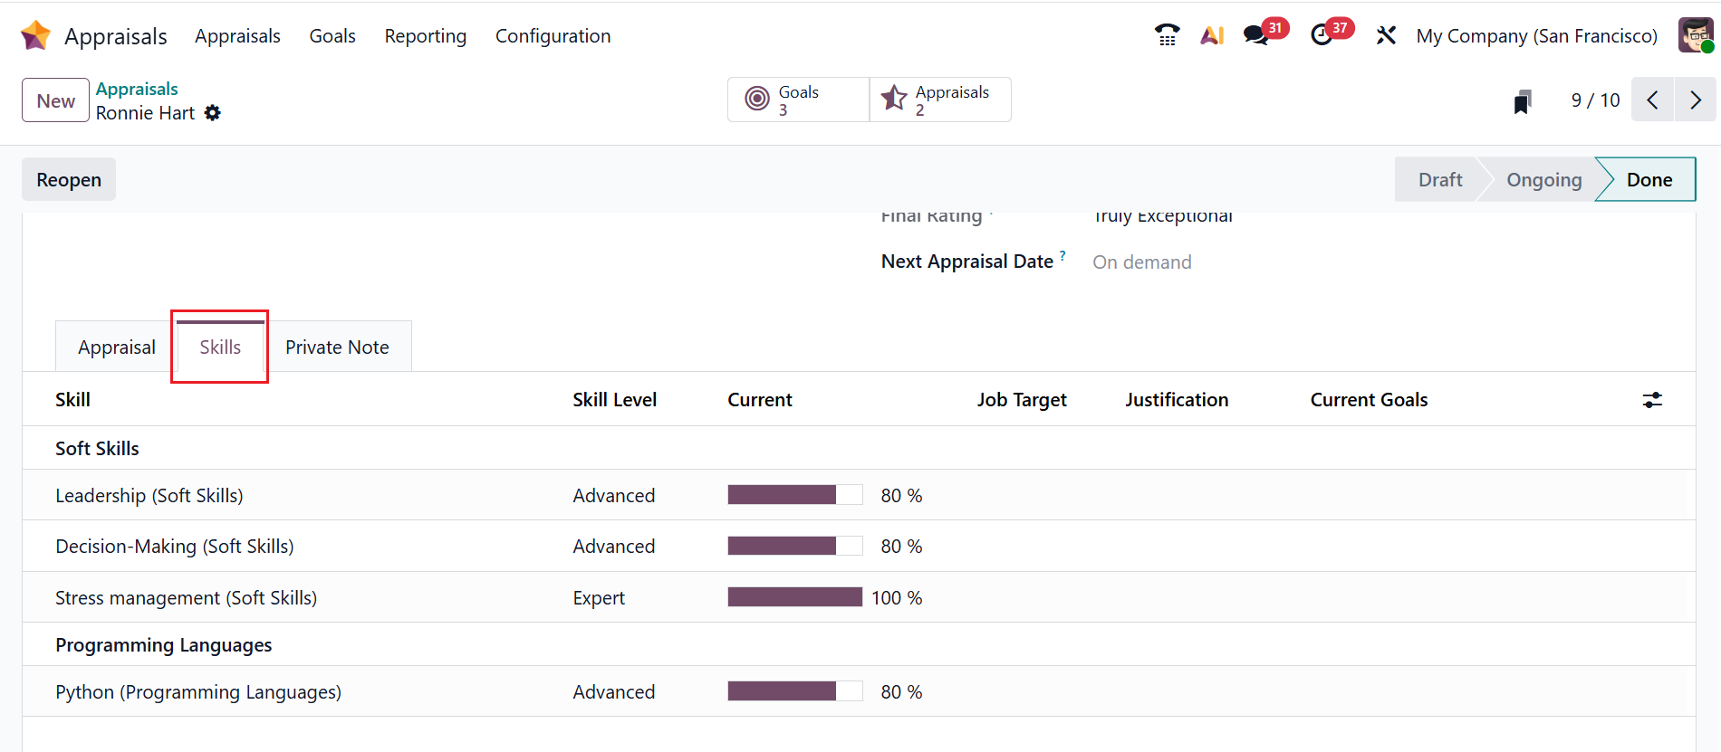Viewport: 1721px width, 752px height.
Task: Click the user avatar in top bar
Action: coord(1694,36)
